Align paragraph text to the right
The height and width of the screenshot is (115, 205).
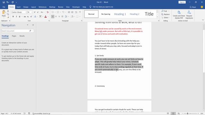coord(59,17)
